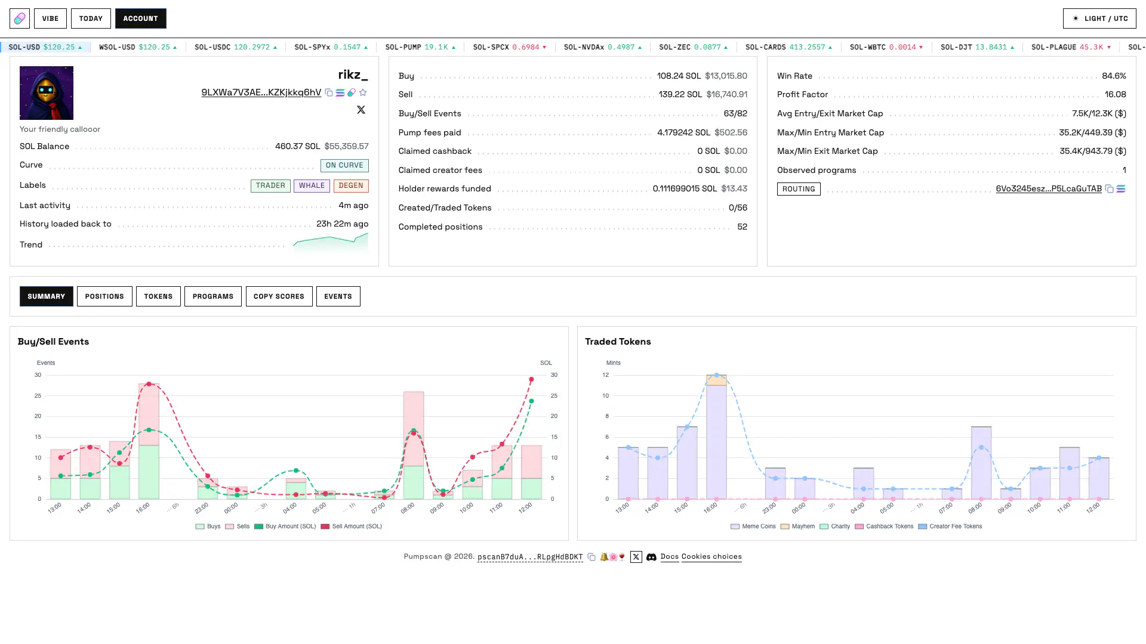Screen dimensions: 1146x644
Task: Switch to the Summary tab
Action: point(47,296)
